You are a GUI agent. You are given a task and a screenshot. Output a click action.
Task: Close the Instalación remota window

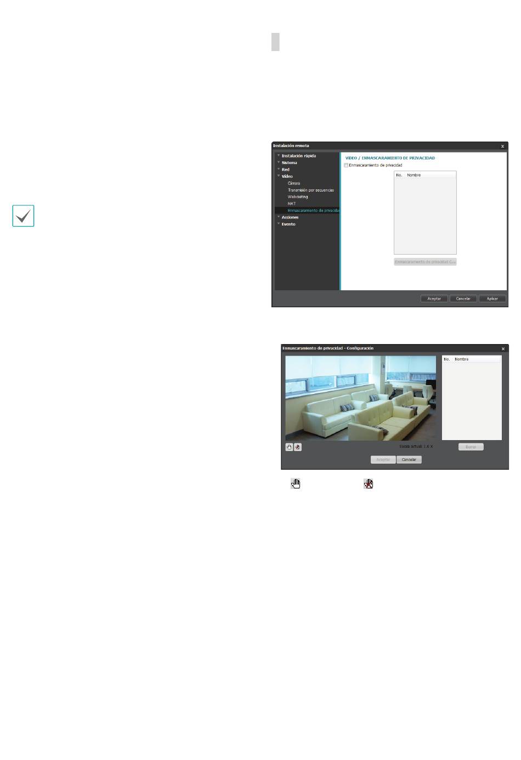(x=502, y=146)
